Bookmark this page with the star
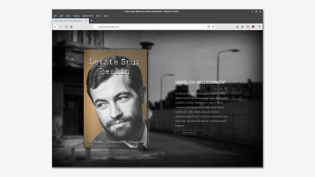This screenshot has height=177, width=315. (213, 27)
